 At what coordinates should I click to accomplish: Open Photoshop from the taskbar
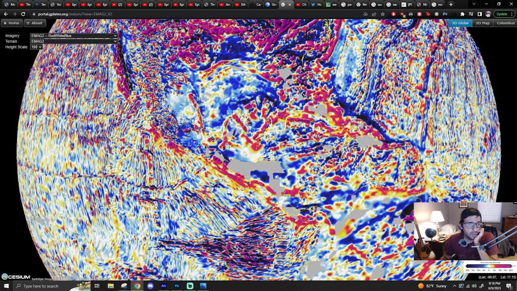[x=177, y=286]
